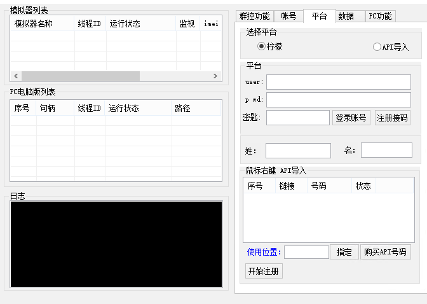427x304 pixels.
Task: Click the emulator list scrollbar left arrow
Action: [17, 76]
